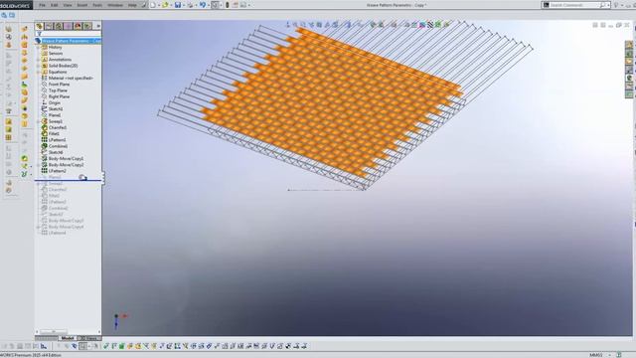Expand the Body-Move/Copy2 feature
Viewport: 636px width, 358px height.
(x=39, y=165)
